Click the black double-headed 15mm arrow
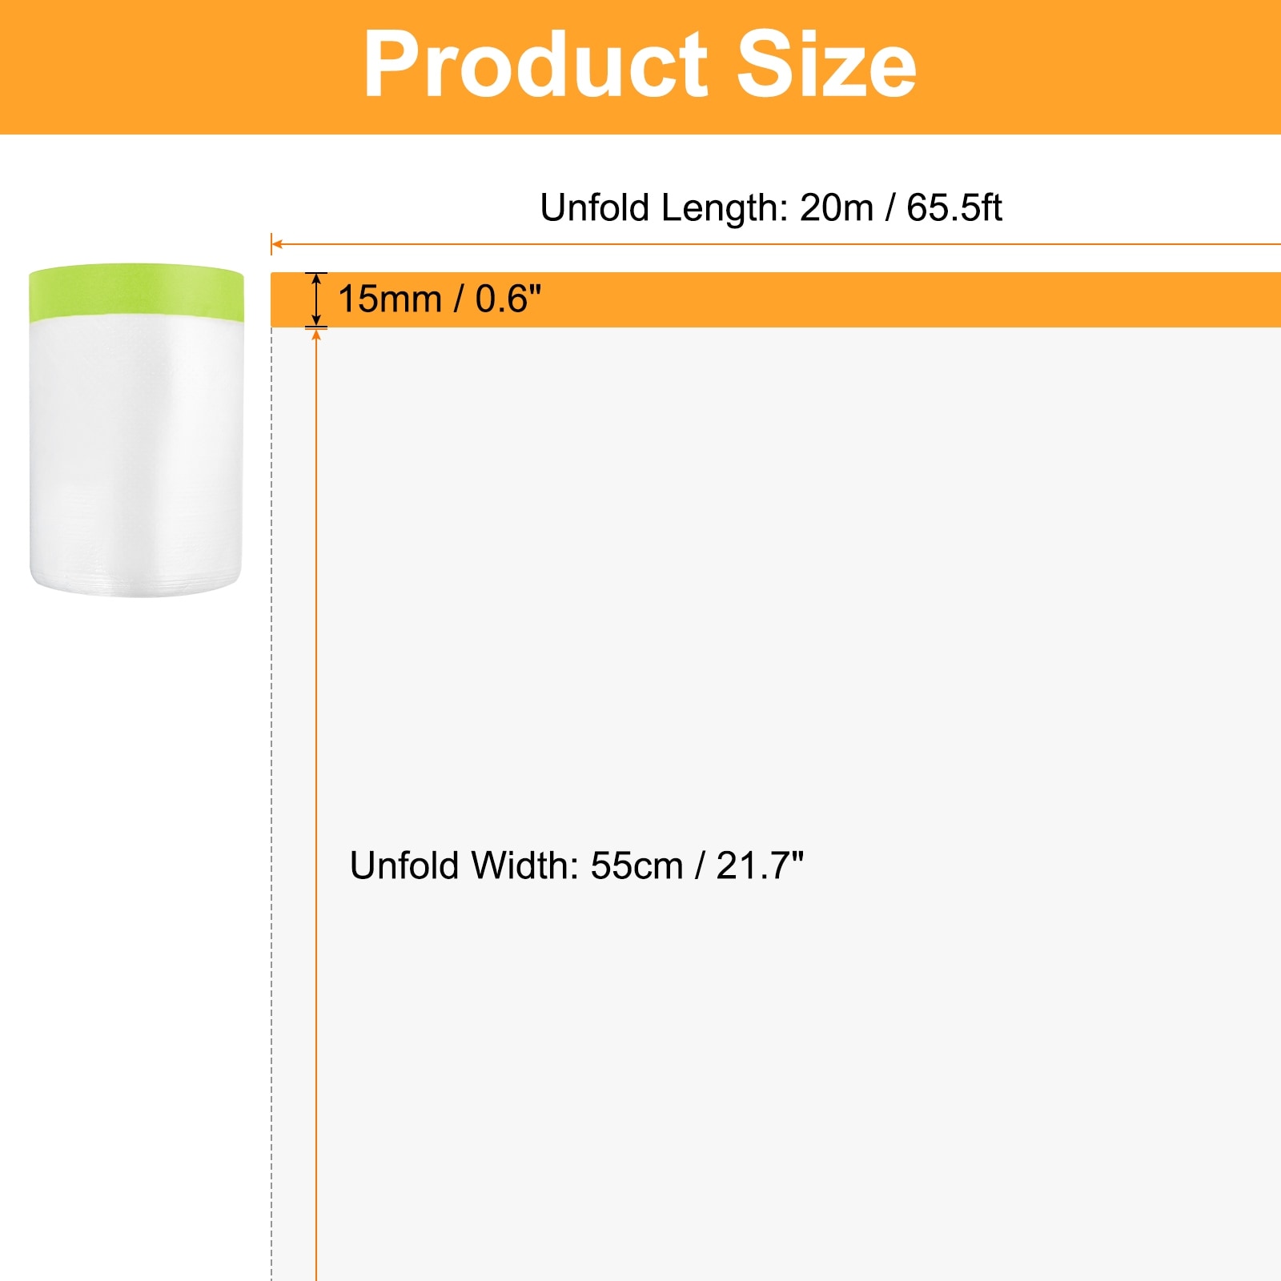1281x1281 pixels. [x=316, y=299]
